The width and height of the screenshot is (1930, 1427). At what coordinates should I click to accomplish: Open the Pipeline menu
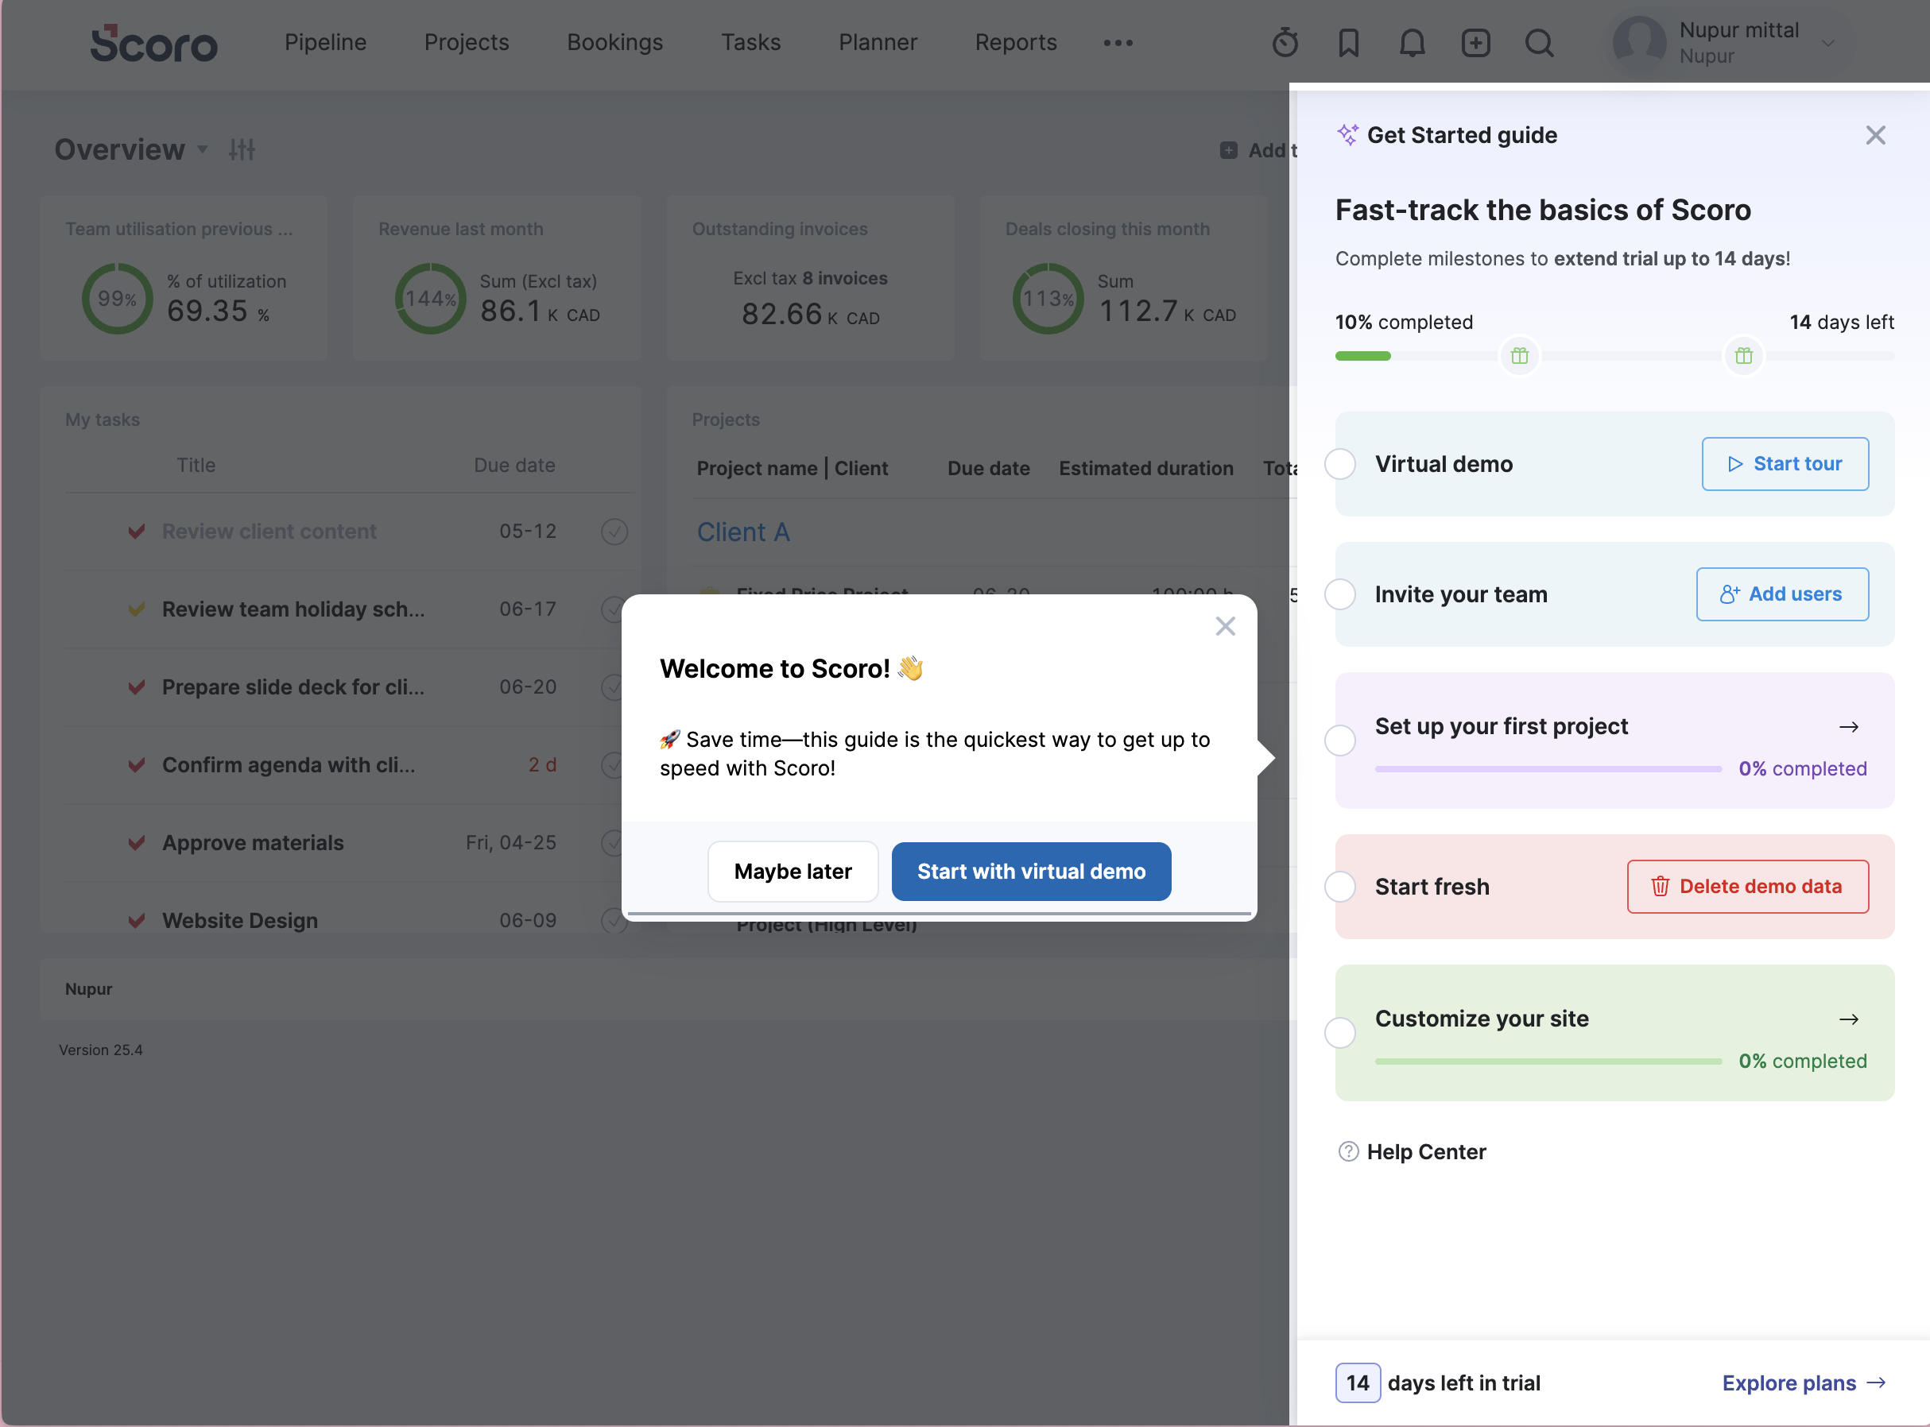tap(325, 42)
